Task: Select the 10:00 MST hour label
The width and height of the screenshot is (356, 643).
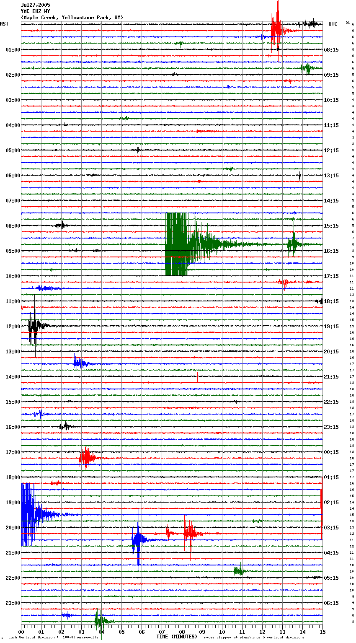Action: click(x=13, y=276)
